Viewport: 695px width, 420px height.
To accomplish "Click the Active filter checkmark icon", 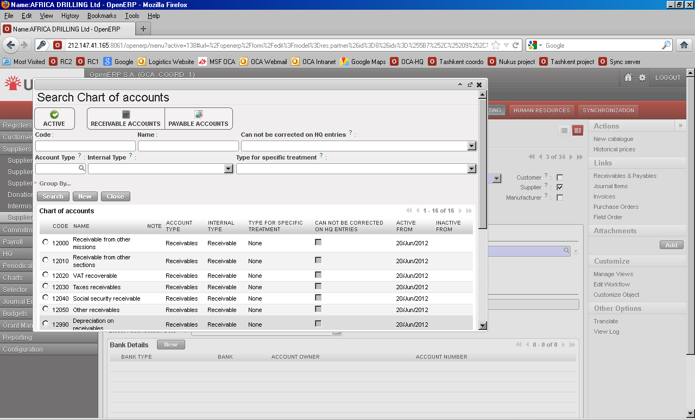I will tap(54, 114).
